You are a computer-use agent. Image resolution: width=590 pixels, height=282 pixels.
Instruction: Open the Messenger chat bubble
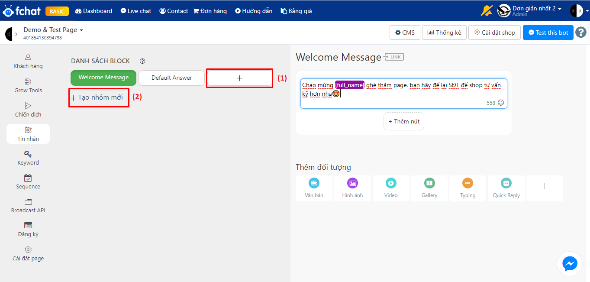click(x=570, y=263)
